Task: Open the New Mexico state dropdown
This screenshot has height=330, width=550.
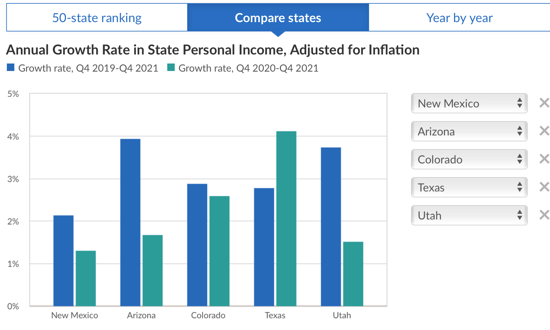Action: click(469, 103)
